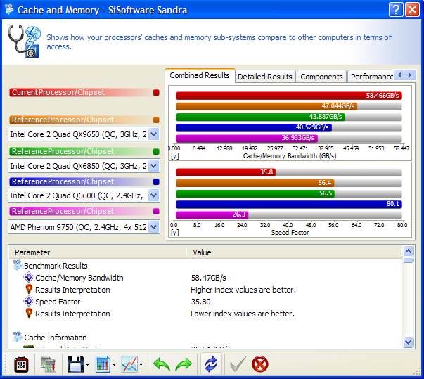This screenshot has height=379, width=424.
Task: Click the Speed Factor axis label
Action: (290, 233)
